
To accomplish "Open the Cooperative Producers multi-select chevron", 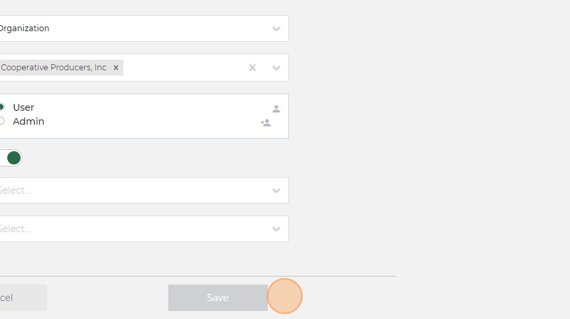I will (x=276, y=68).
